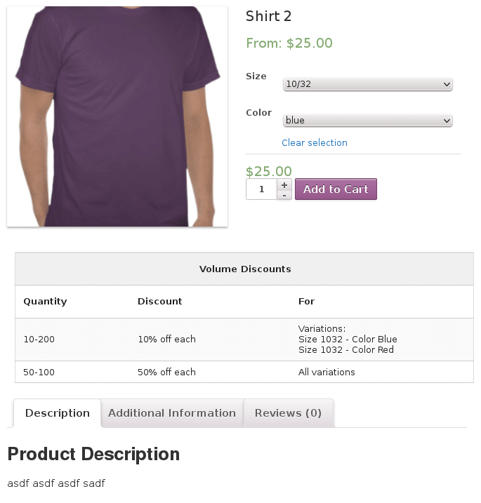Select the 50-100 quantity discount row
481x503 pixels.
tap(244, 372)
